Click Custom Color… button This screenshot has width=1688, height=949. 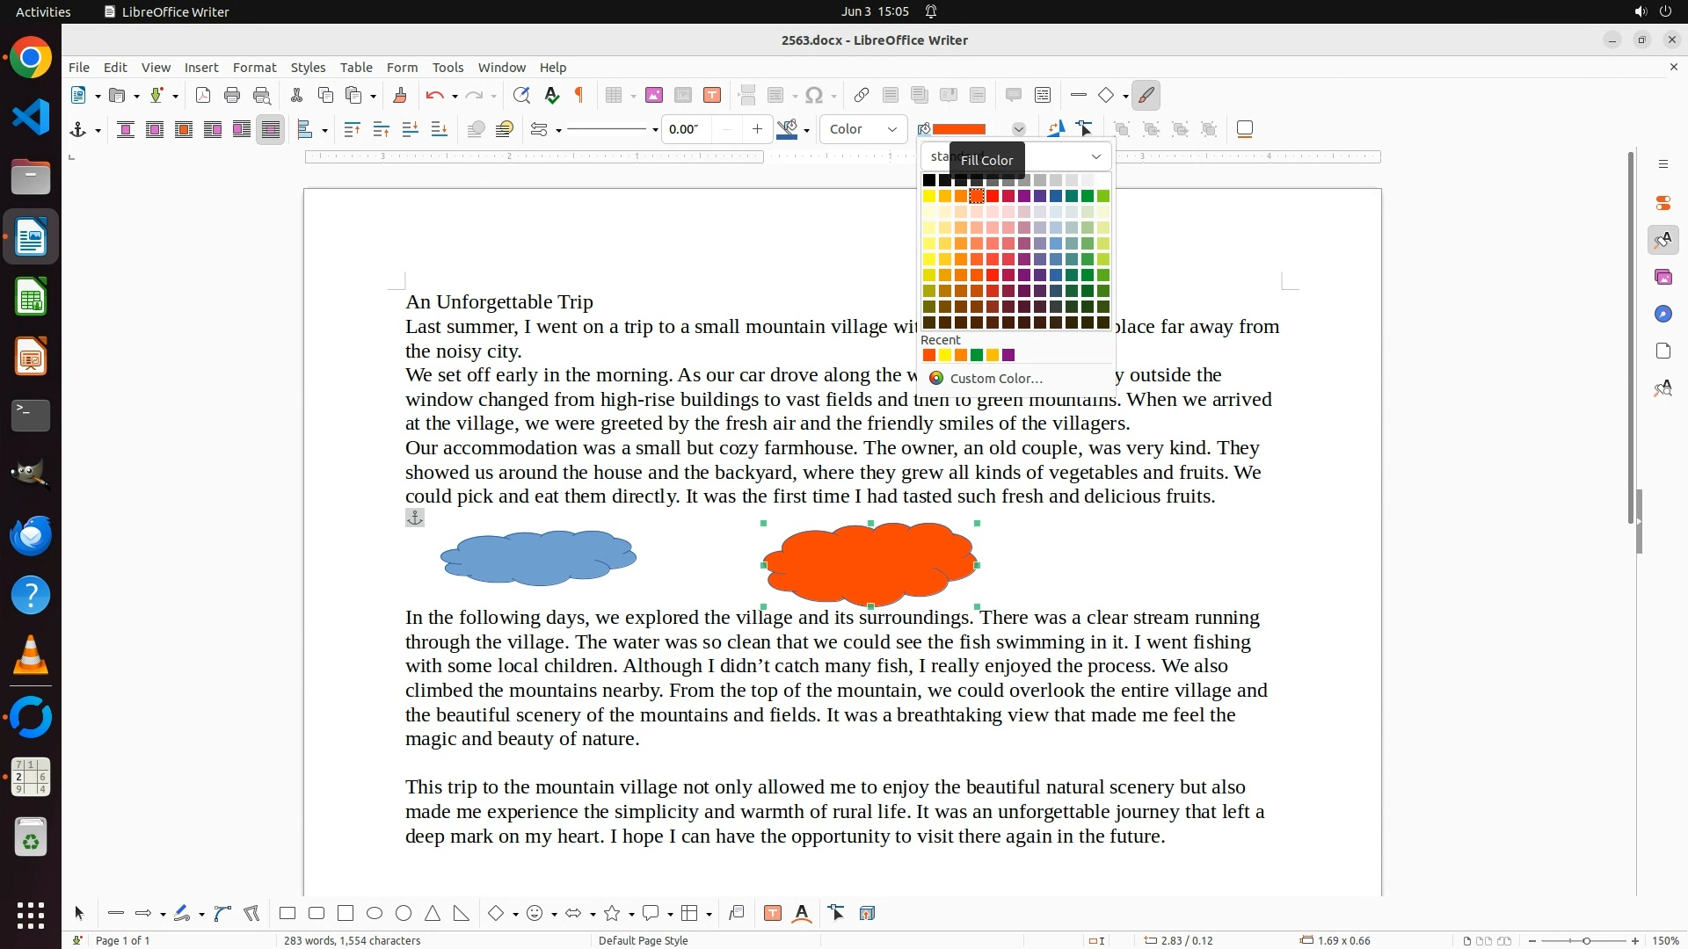coord(995,379)
